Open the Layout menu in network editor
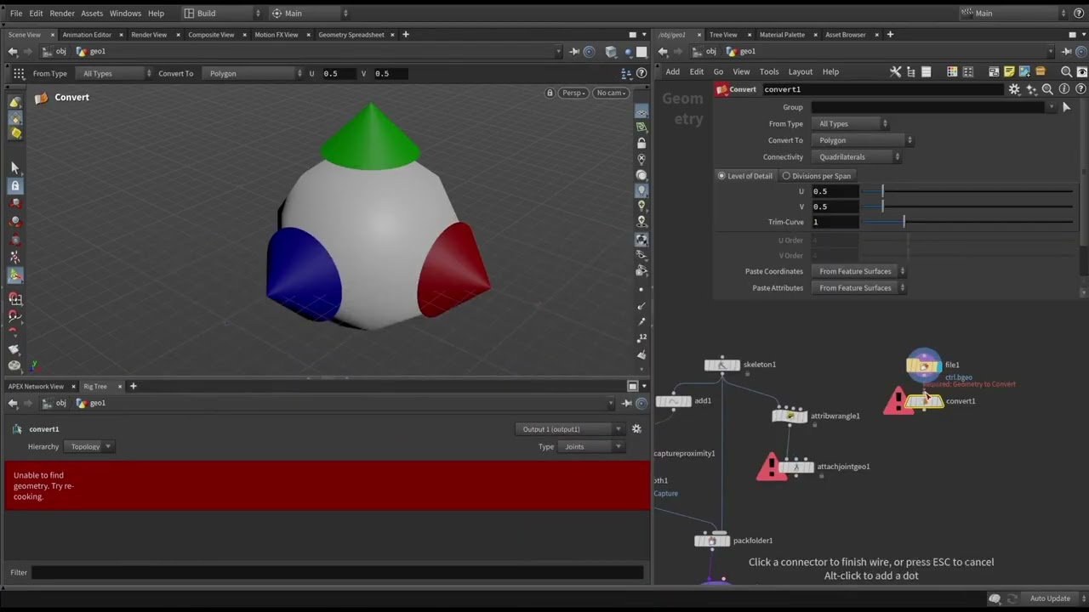 (801, 72)
